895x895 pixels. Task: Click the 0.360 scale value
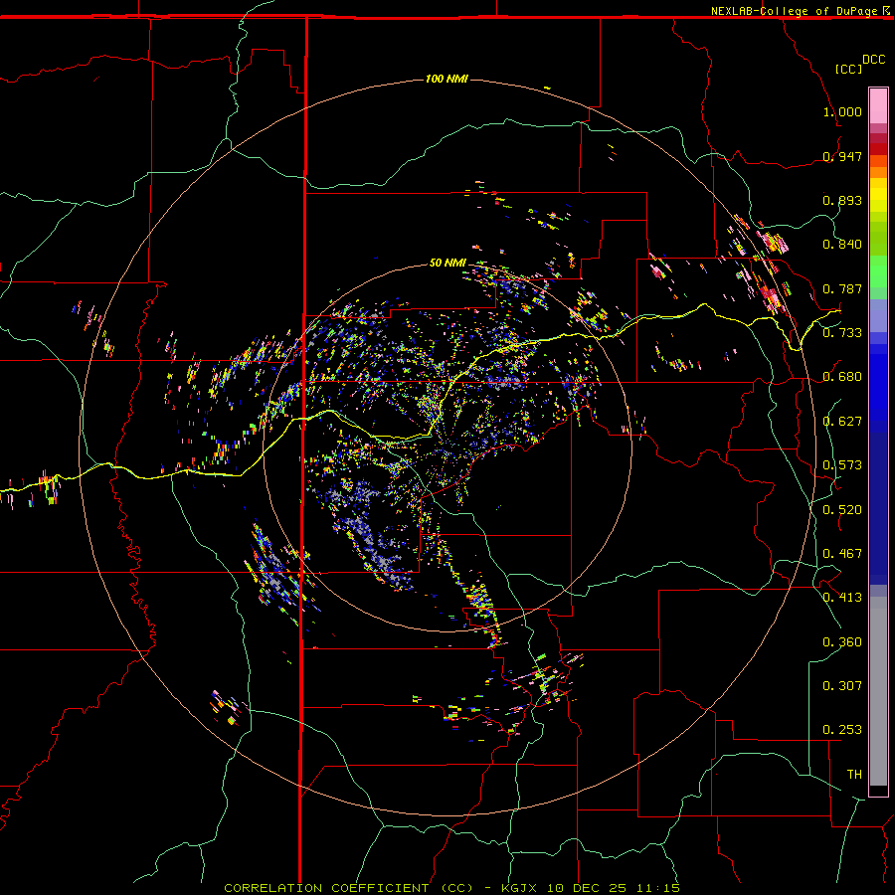tap(842, 642)
